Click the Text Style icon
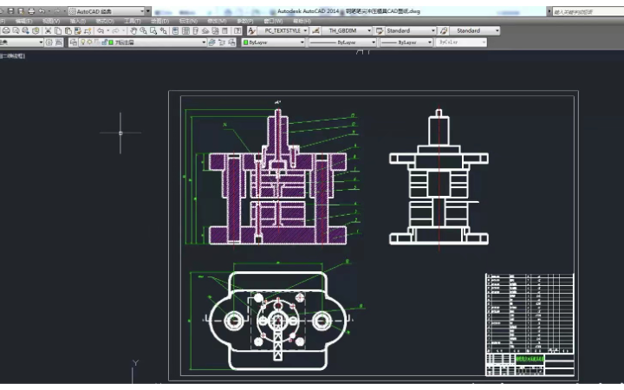 pos(251,30)
